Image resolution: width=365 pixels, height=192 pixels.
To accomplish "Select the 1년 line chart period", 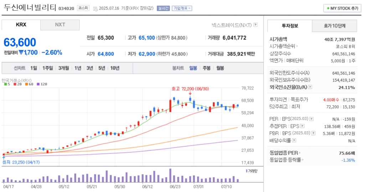I will coord(78,68).
